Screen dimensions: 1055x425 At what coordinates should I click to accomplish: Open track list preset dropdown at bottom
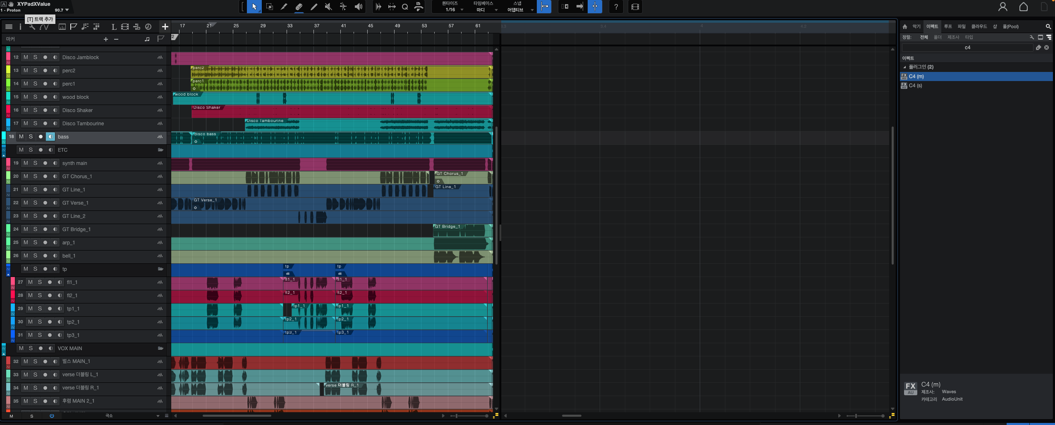pos(158,416)
